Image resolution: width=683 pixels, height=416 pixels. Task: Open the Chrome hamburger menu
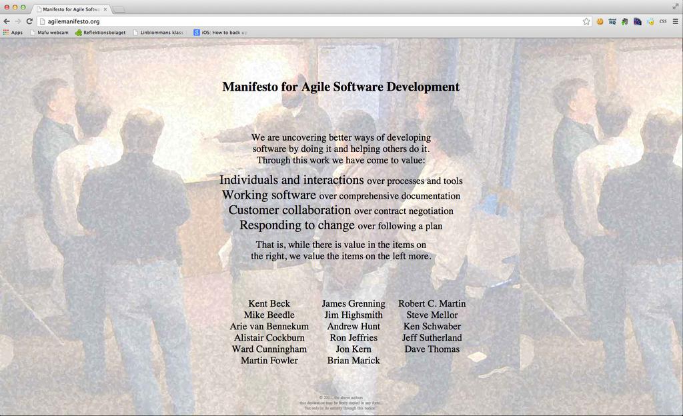[x=676, y=21]
